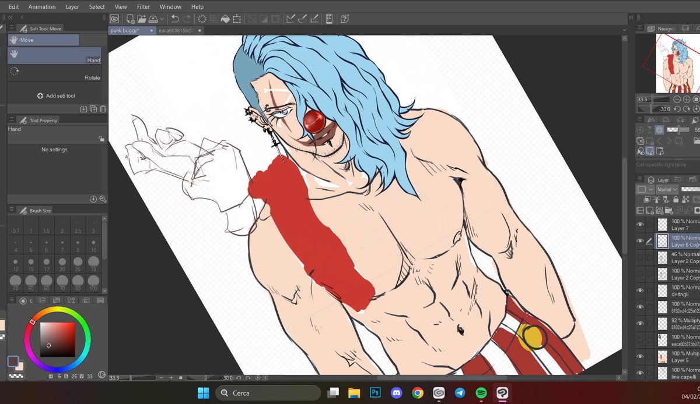Open Clip Studio launcher icon in toolbar

tap(114, 19)
